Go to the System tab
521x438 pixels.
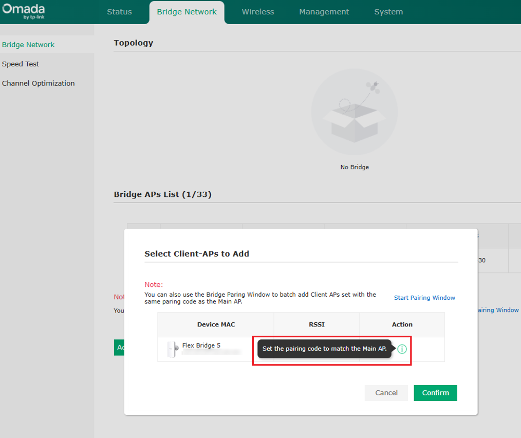[388, 12]
